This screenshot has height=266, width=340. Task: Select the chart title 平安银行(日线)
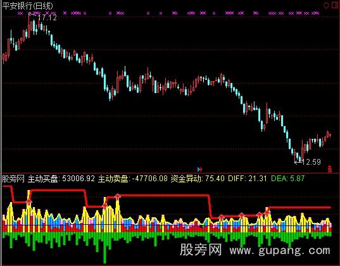27,6
